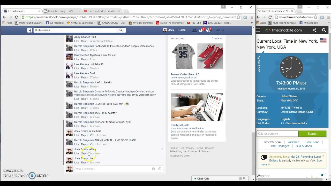331x186 pixels.
Task: Open the timeanddate.com hamburger menu
Action: coord(258,30)
